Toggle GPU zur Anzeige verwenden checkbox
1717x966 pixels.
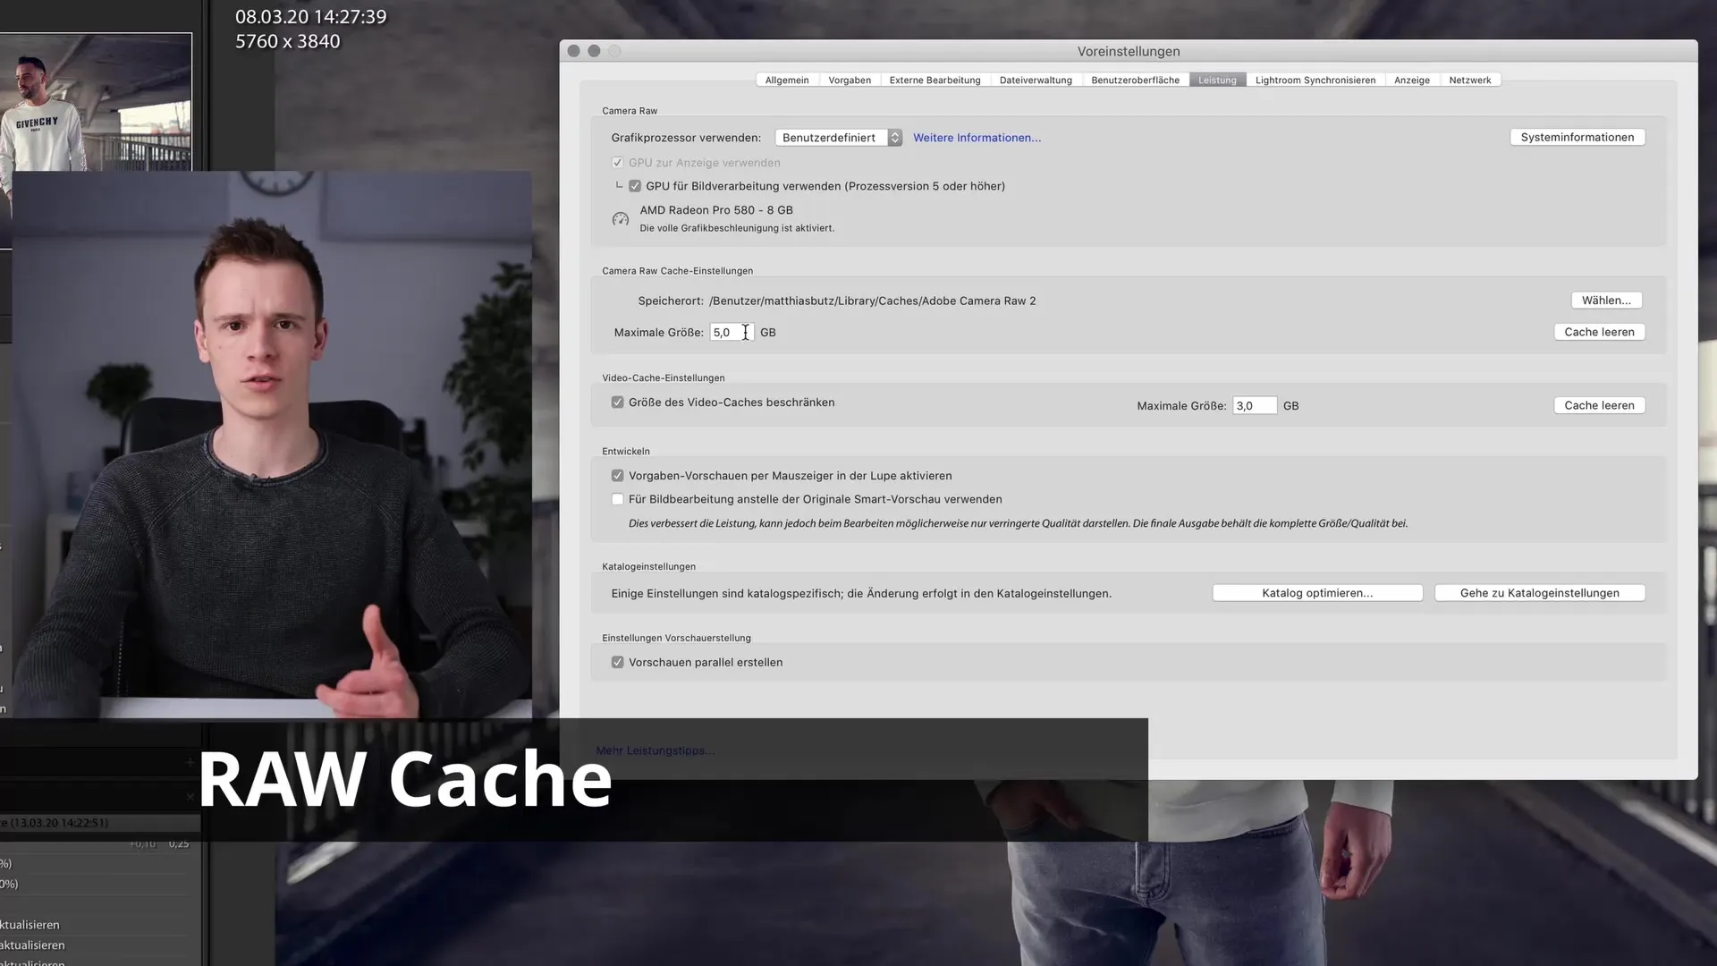click(x=617, y=163)
